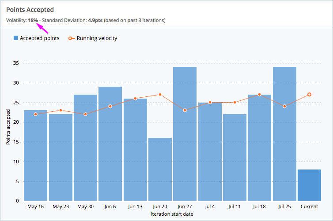This screenshot has width=333, height=221.
Task: Select the Jun 27 accepted points bar
Action: [185, 134]
